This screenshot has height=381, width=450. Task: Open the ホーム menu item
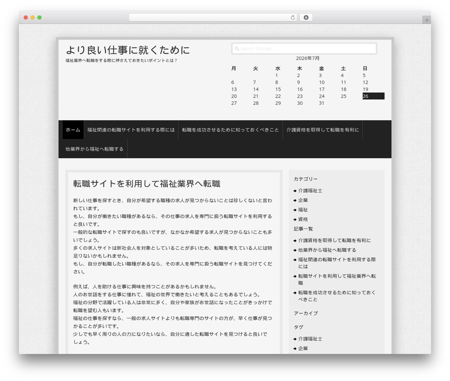[73, 130]
